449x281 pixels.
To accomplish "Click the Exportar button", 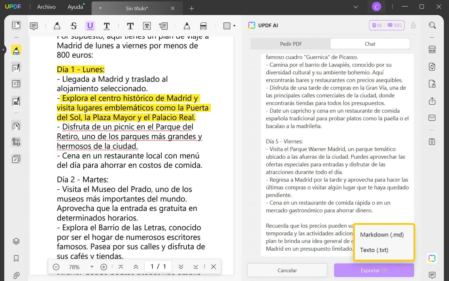I will click(374, 270).
